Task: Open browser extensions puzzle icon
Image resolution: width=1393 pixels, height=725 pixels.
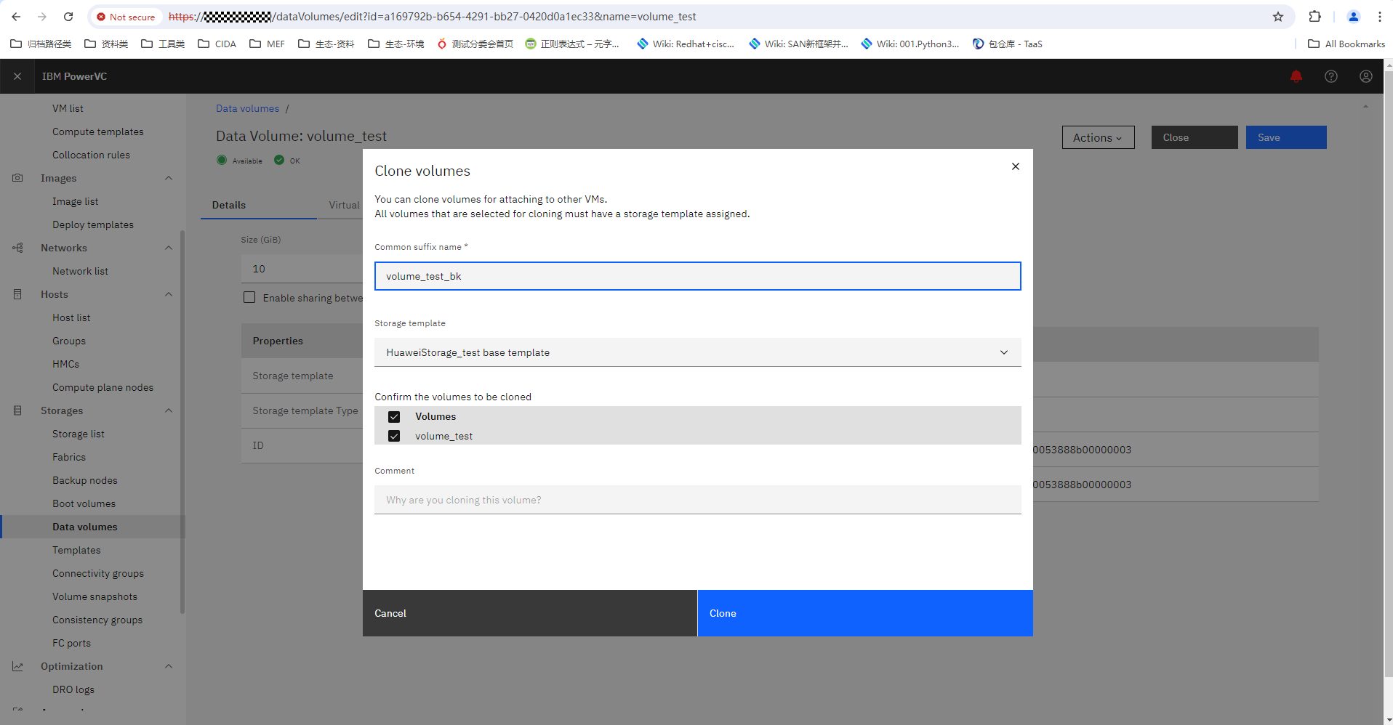Action: [x=1314, y=17]
